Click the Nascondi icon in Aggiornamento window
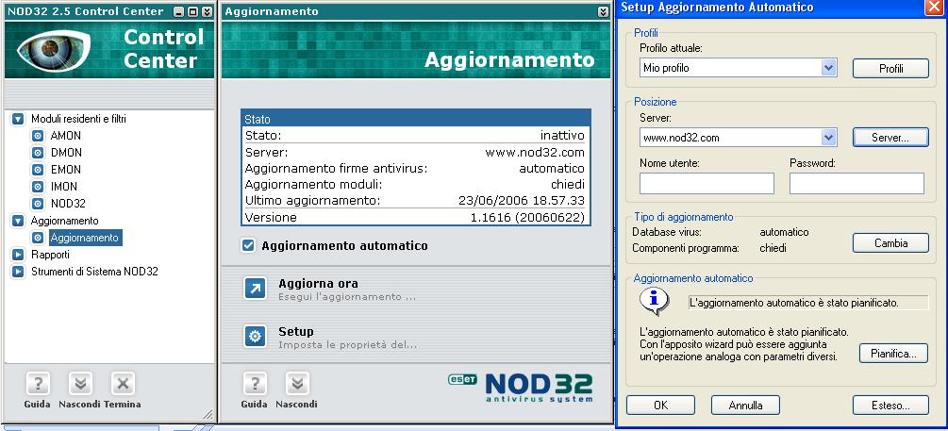The image size is (948, 431). point(297,383)
